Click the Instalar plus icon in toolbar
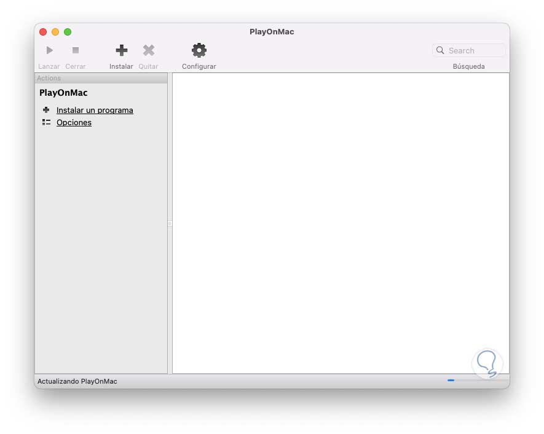Viewport: 544px width, 434px height. coord(122,50)
